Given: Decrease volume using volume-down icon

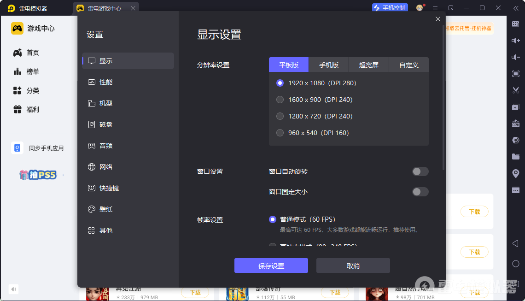Looking at the screenshot, I should pos(516,57).
